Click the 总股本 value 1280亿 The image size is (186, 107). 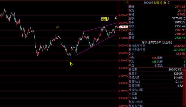point(178,74)
